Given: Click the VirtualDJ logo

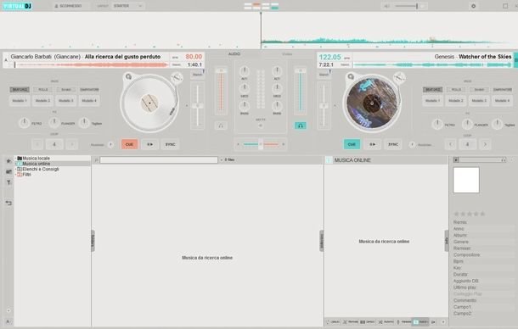Looking at the screenshot, I should [x=17, y=6].
